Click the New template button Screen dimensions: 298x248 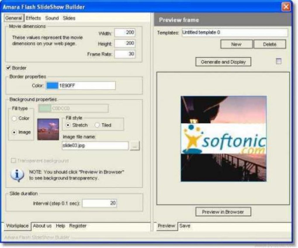[237, 44]
